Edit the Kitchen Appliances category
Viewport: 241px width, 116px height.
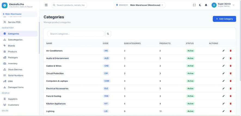coord(224,104)
